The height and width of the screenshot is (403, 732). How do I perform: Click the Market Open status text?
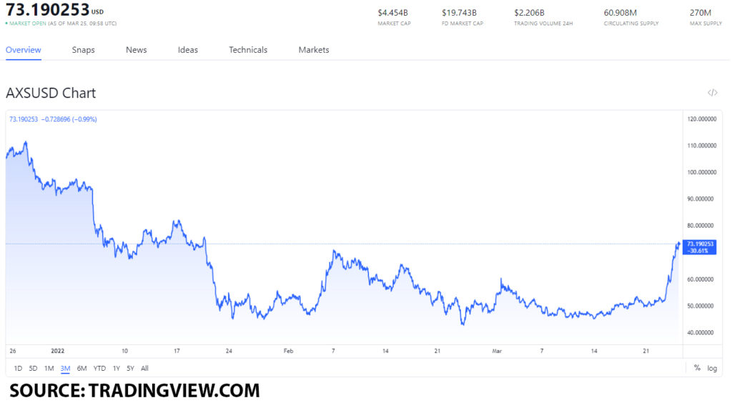pyautogui.click(x=28, y=24)
